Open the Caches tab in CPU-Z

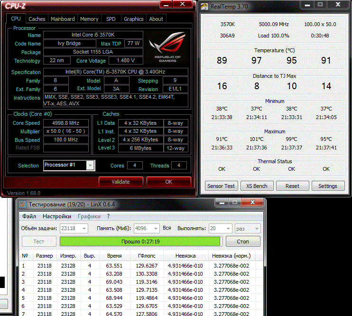tap(37, 19)
